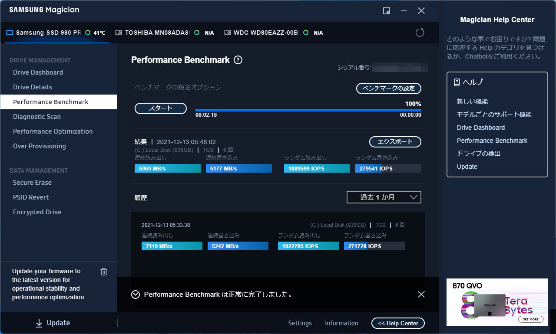The height and width of the screenshot is (334, 556).
Task: Click the completed checkmark icon in notification
Action: click(x=136, y=295)
